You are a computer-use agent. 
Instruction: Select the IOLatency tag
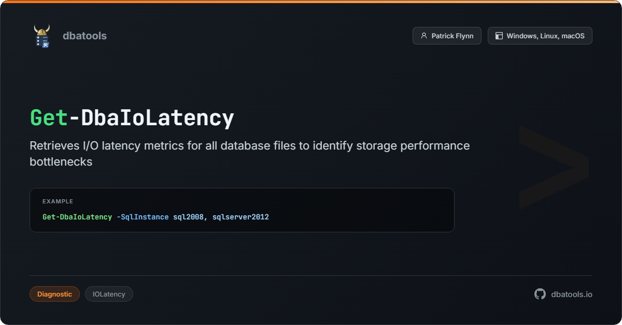click(x=109, y=294)
